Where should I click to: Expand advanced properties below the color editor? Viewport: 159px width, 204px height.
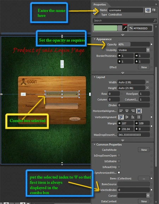tap(123, 35)
